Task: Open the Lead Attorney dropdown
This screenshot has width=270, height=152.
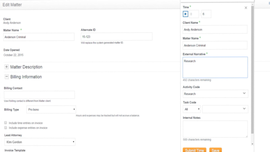Action: coord(40,142)
